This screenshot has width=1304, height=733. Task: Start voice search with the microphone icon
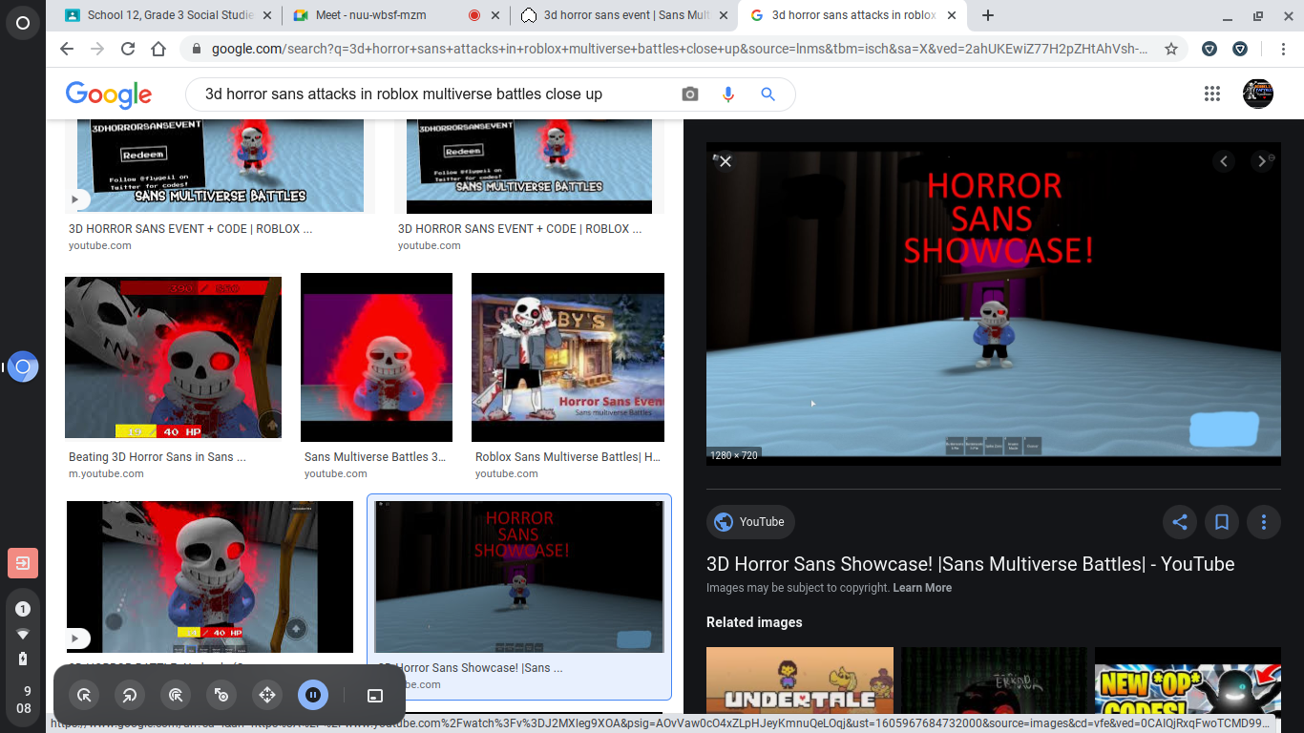pyautogui.click(x=728, y=94)
